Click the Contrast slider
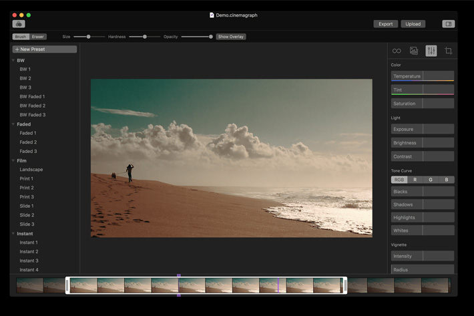This screenshot has width=474, height=316. (x=423, y=156)
